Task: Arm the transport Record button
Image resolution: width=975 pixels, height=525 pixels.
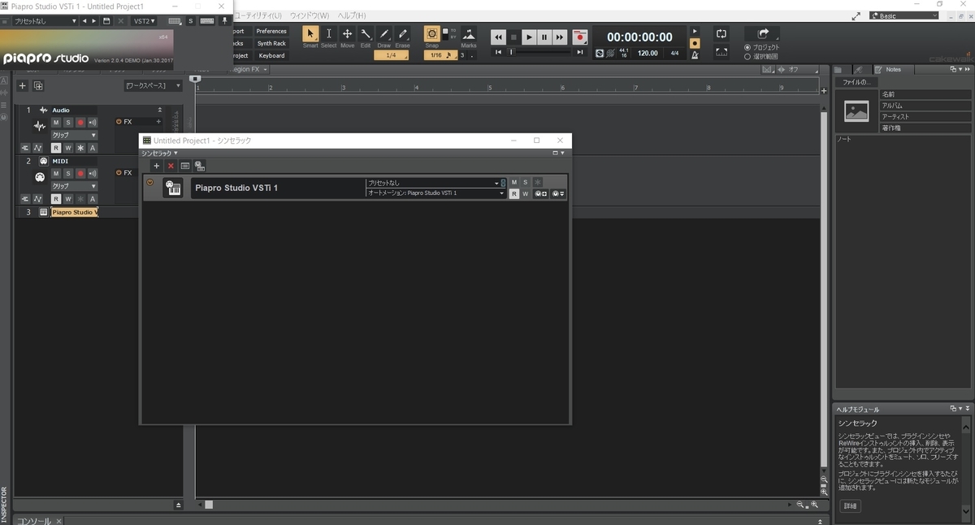Action: (579, 37)
